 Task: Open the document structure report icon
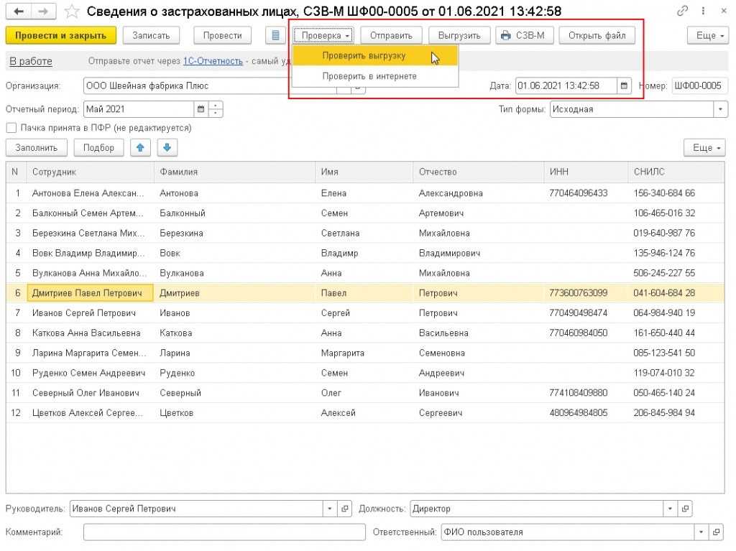[275, 35]
